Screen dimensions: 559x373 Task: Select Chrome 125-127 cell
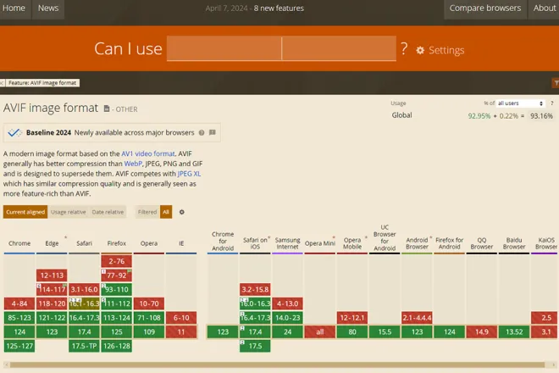(x=19, y=346)
